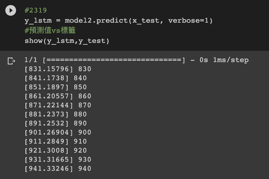Select the [941.33246] 940 output row
This screenshot has height=179, width=269.
(x=58, y=169)
